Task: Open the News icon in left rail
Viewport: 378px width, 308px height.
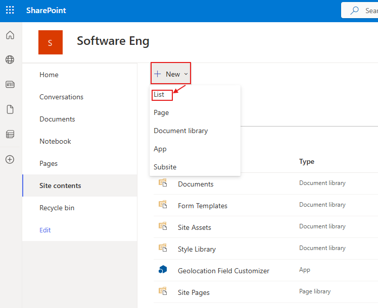Action: [x=10, y=85]
